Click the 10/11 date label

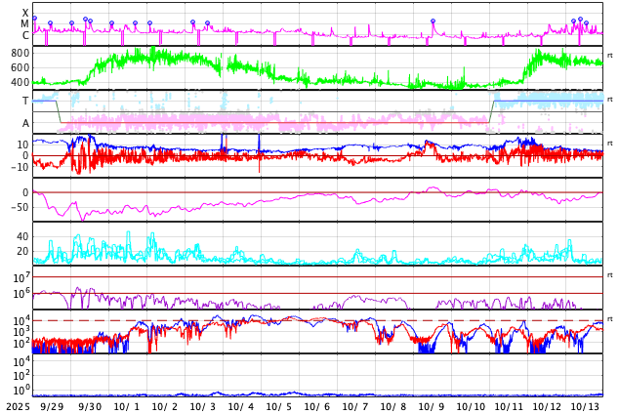point(508,405)
